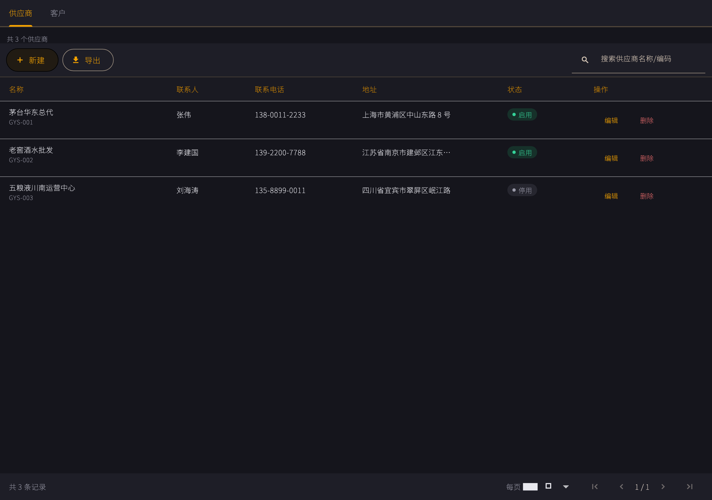This screenshot has height=500, width=712.
Task: Click truncated address 江苏省南京市建邺区江东…
Action: [x=406, y=153]
